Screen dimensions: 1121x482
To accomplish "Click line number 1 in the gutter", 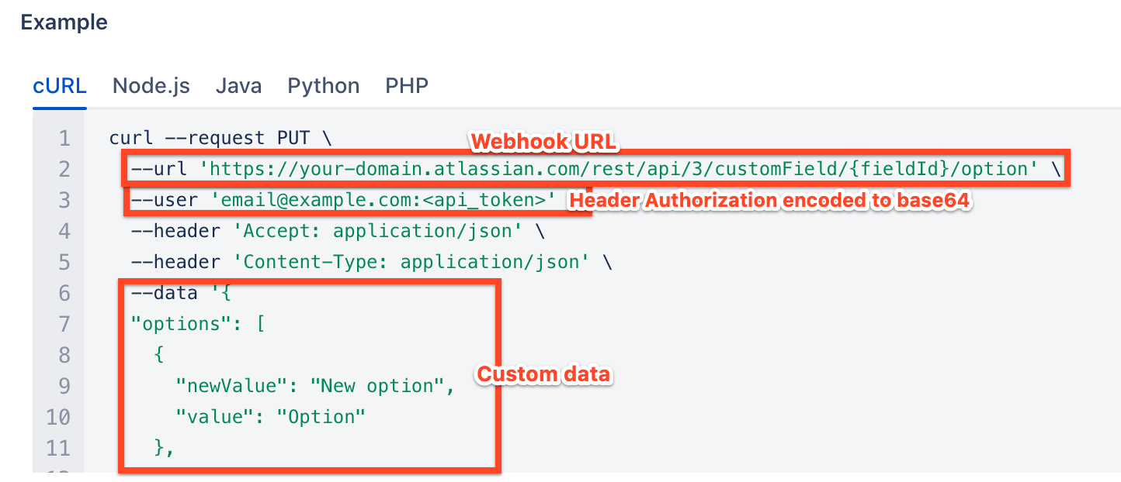I will click(x=65, y=137).
